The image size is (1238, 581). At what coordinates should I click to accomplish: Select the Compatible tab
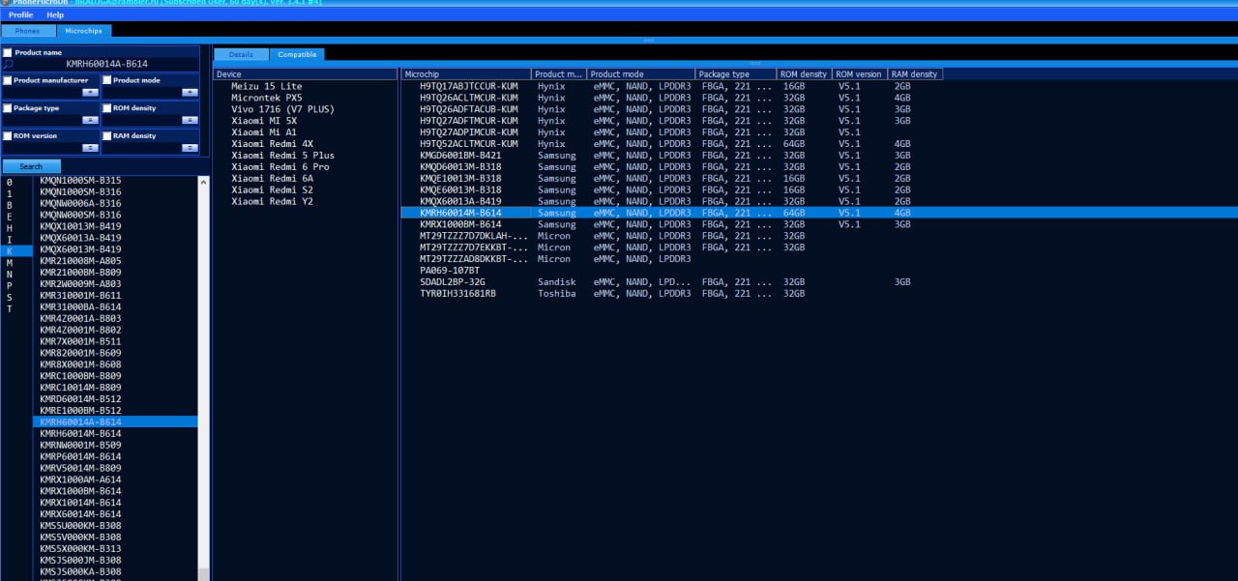tap(297, 54)
